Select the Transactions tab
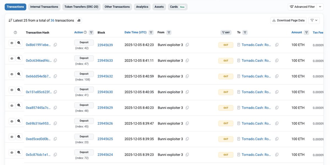The height and width of the screenshot is (165, 330). [15, 7]
